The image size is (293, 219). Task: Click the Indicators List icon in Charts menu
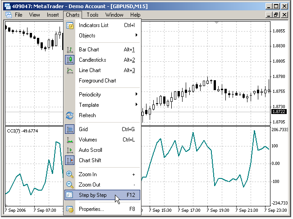(x=70, y=25)
